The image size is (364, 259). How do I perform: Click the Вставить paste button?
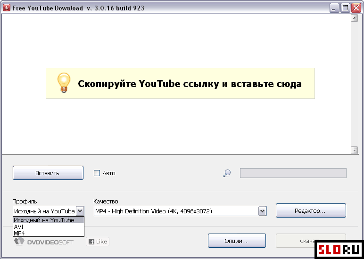(x=48, y=173)
